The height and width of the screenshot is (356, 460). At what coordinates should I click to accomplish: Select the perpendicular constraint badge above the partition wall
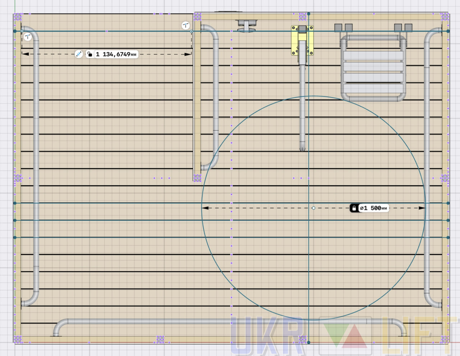tap(185, 26)
